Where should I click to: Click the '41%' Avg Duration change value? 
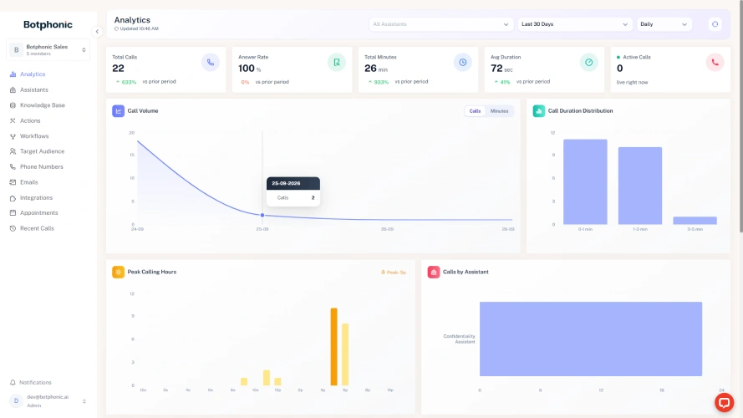(505, 82)
